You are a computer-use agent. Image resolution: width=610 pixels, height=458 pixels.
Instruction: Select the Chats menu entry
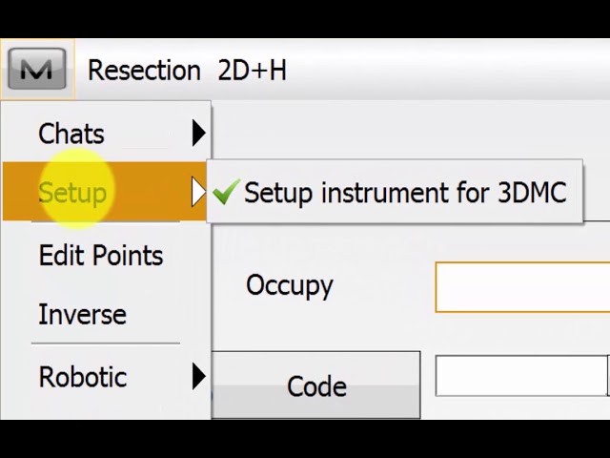71,134
